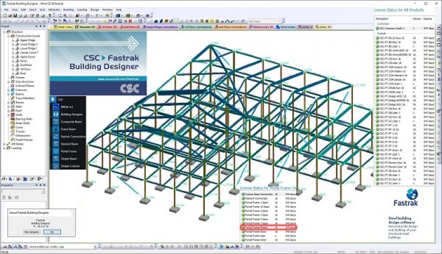Launch Simple Beam from the CSC menu
442x254 pixels.
tap(69, 159)
